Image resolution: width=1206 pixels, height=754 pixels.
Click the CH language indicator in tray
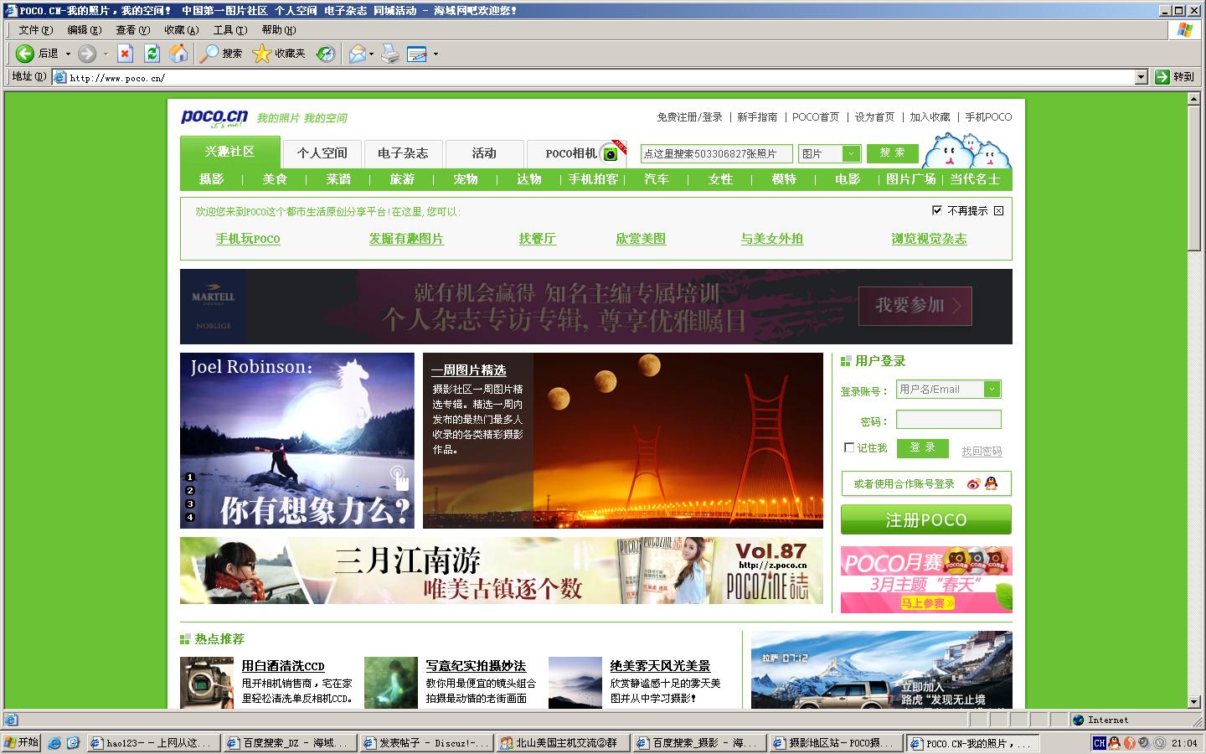tap(1100, 742)
